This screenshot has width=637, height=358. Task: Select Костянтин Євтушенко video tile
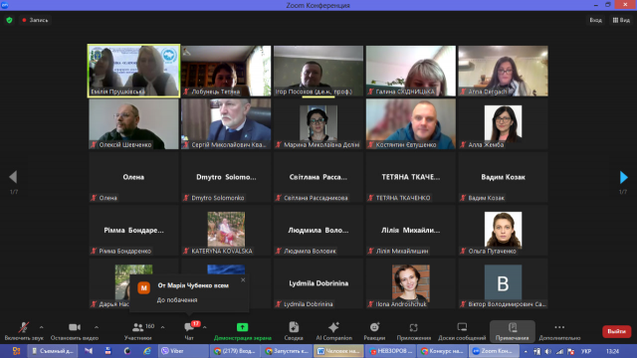(x=411, y=123)
